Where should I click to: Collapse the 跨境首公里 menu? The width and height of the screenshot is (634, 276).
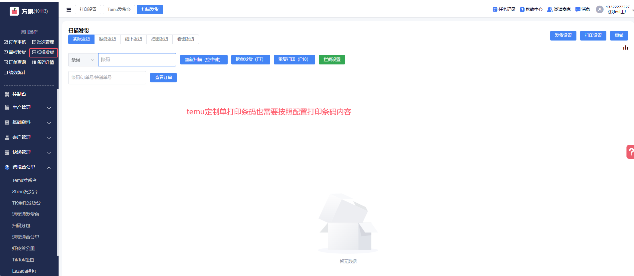tap(29, 167)
